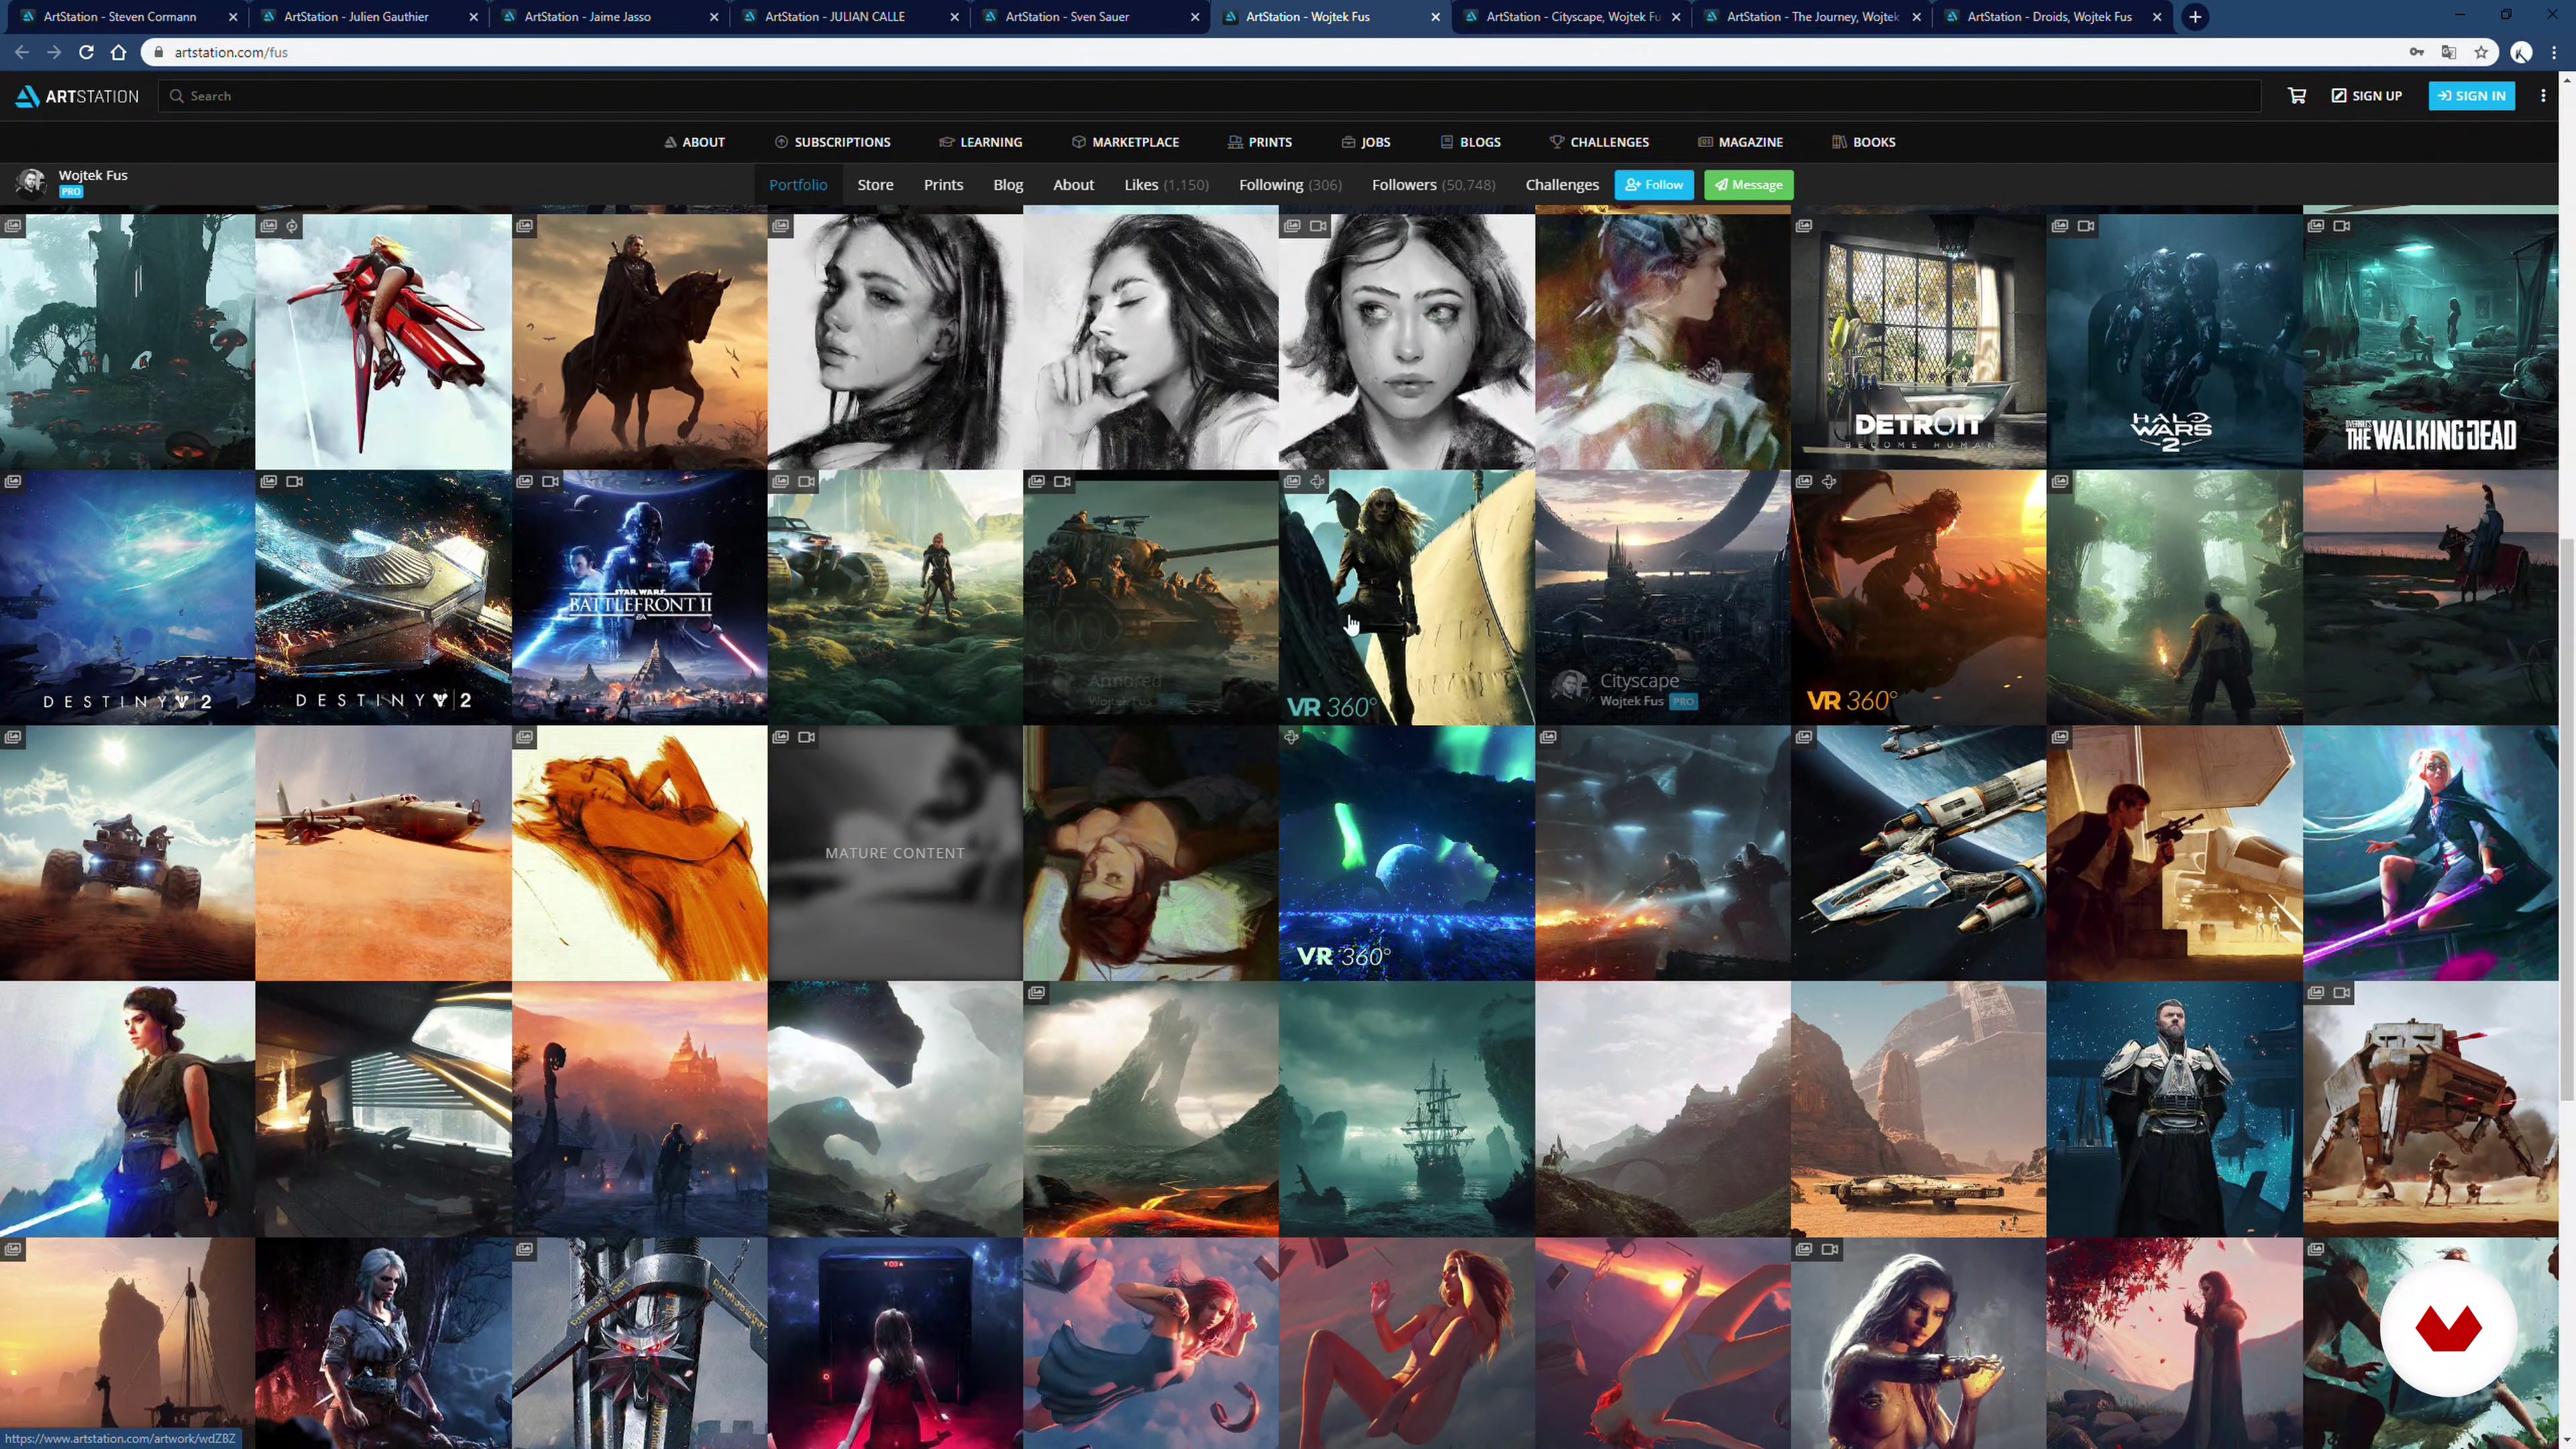Switch to the Jaime Jasso tab
The image size is (2576, 1449).
[x=609, y=17]
